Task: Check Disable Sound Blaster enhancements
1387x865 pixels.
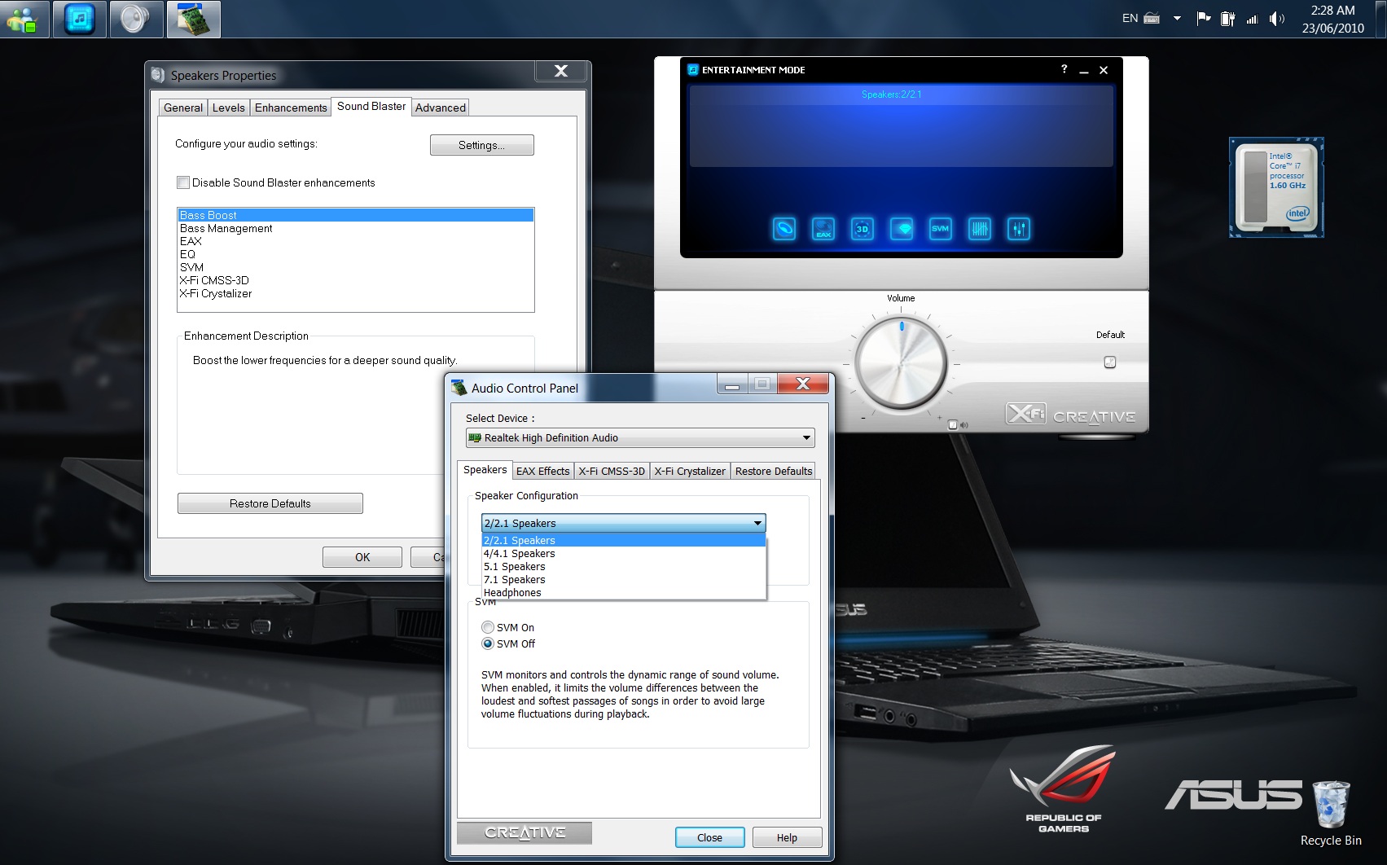Action: pos(183,182)
